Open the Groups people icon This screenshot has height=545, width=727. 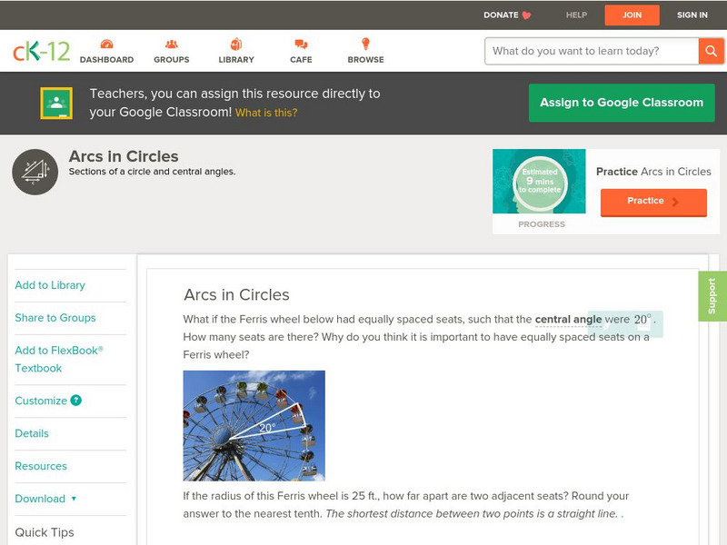click(x=172, y=45)
